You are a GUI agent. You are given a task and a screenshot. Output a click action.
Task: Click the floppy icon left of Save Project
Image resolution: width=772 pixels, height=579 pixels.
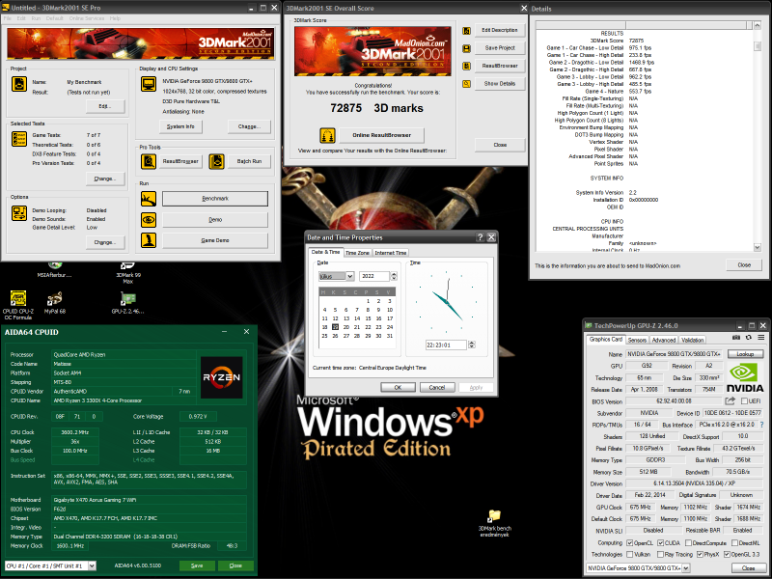pyautogui.click(x=466, y=48)
